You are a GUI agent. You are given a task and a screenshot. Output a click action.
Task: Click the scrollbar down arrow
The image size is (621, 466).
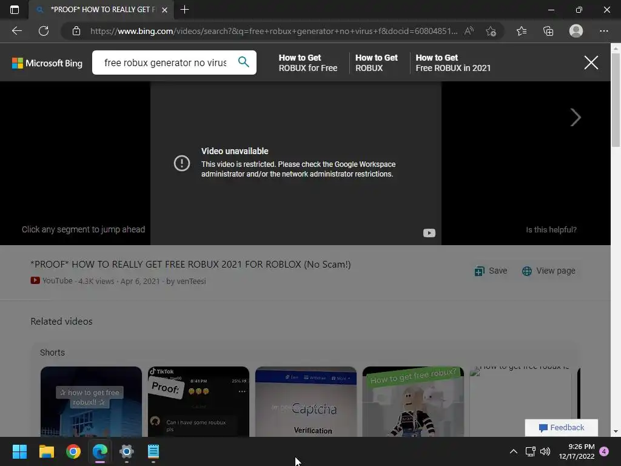point(616,431)
